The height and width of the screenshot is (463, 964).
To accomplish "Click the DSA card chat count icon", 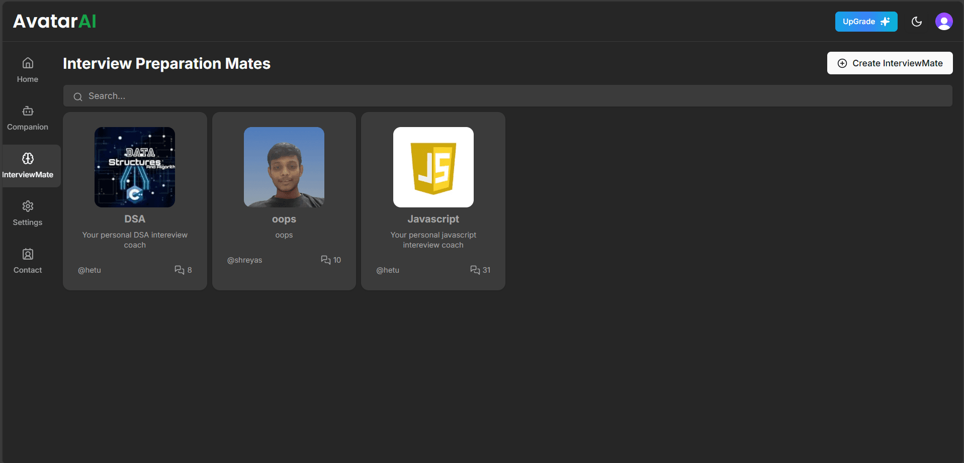I will coord(180,270).
